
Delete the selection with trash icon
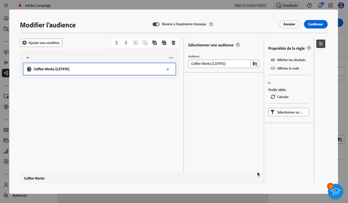tap(174, 43)
